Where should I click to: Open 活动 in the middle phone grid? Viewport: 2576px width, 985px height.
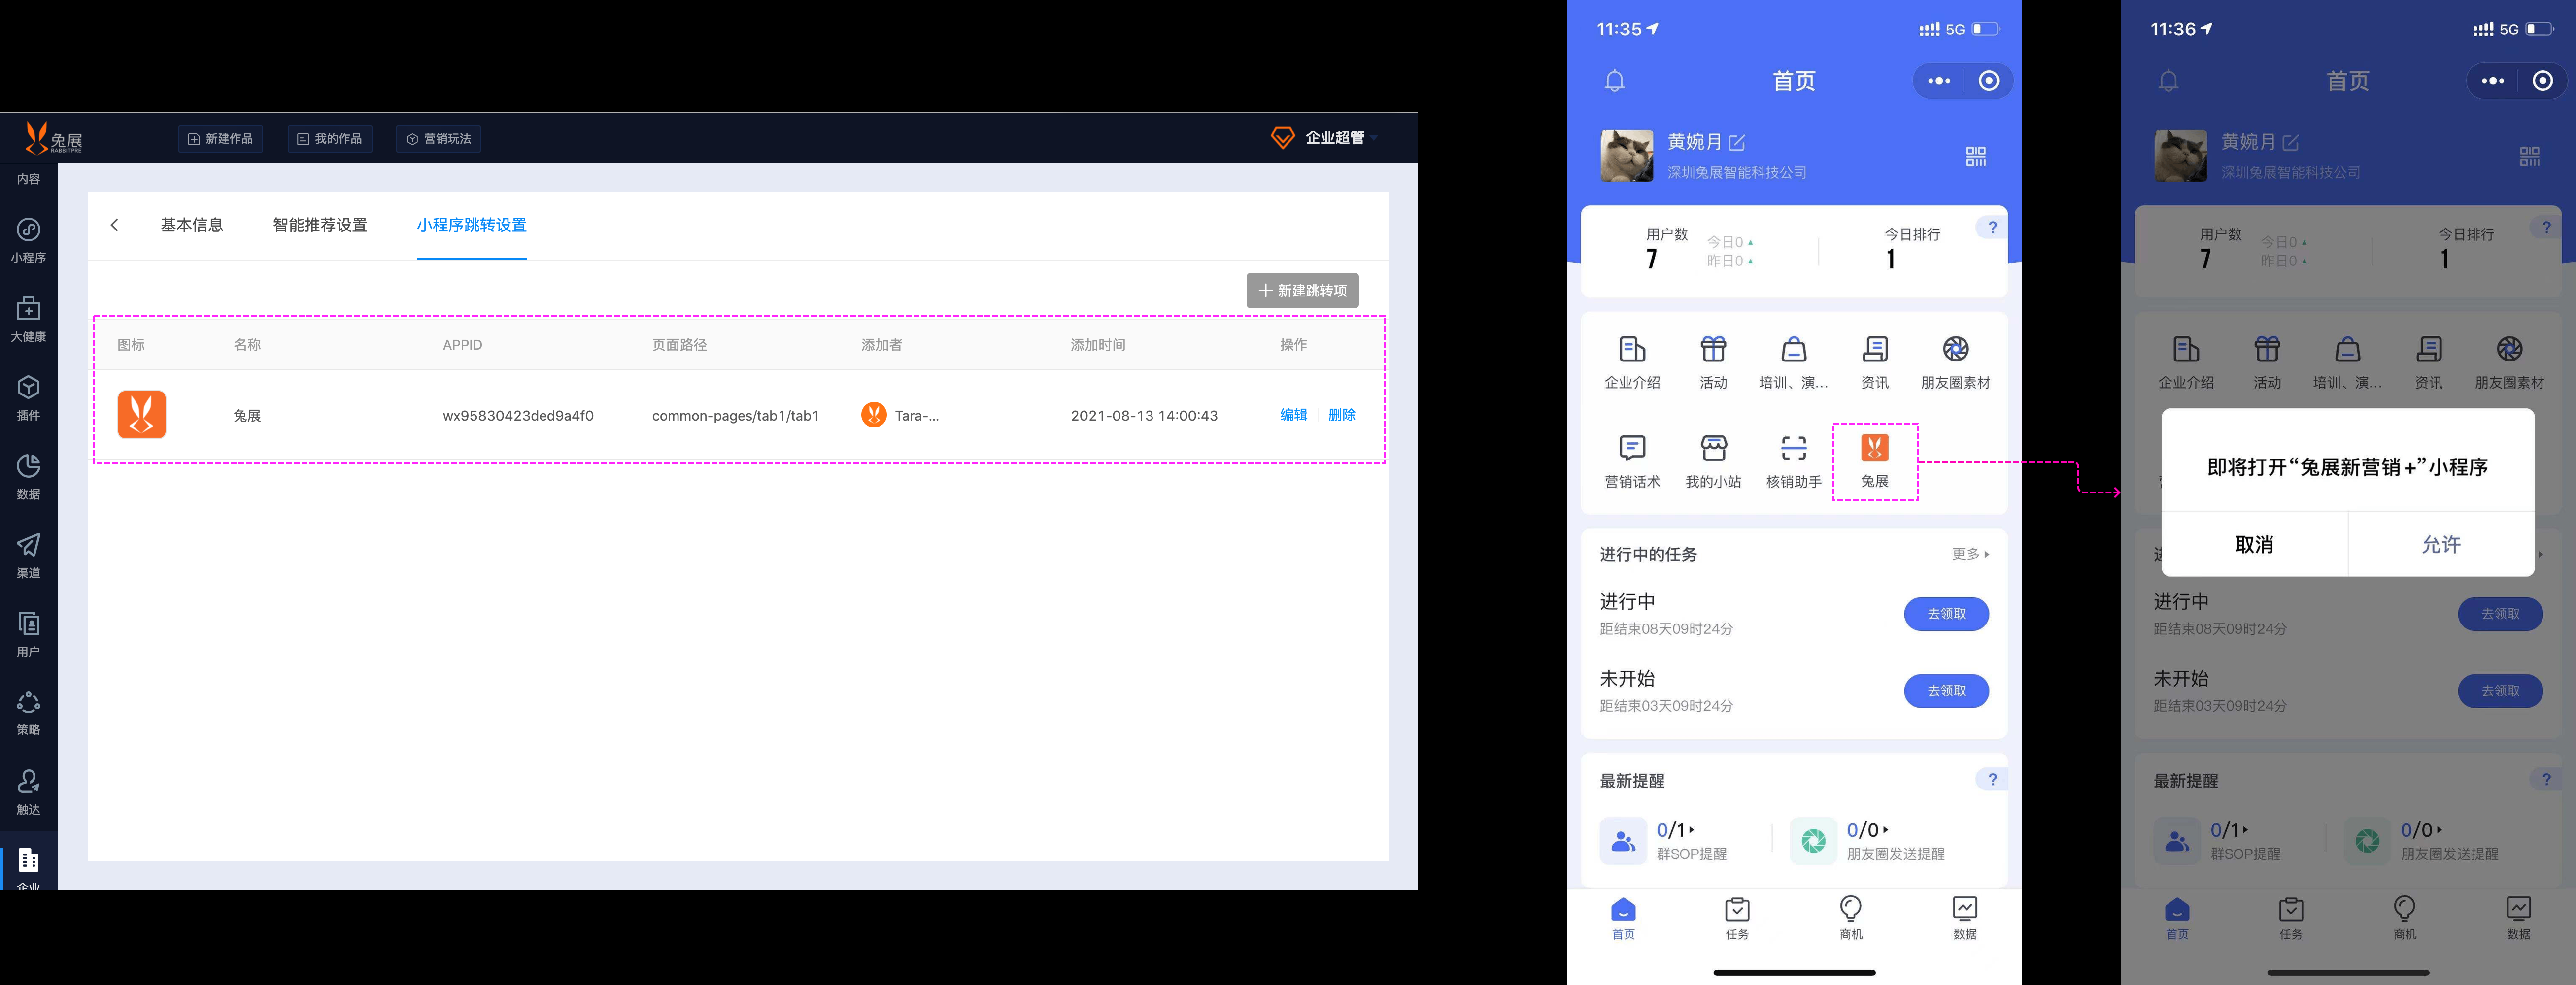pyautogui.click(x=1713, y=362)
